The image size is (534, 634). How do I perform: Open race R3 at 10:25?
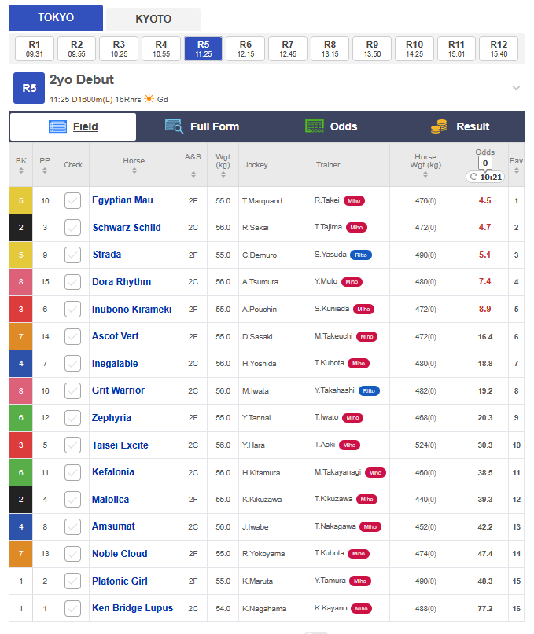[119, 49]
